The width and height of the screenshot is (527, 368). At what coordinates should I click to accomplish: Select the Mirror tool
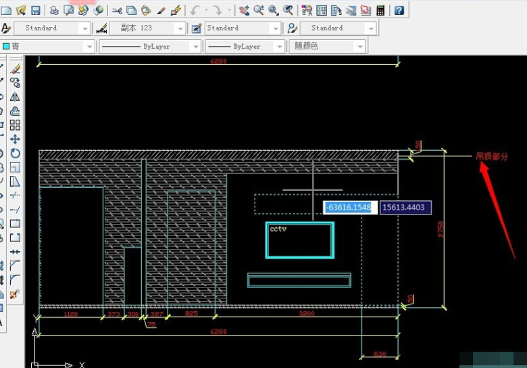click(x=15, y=97)
